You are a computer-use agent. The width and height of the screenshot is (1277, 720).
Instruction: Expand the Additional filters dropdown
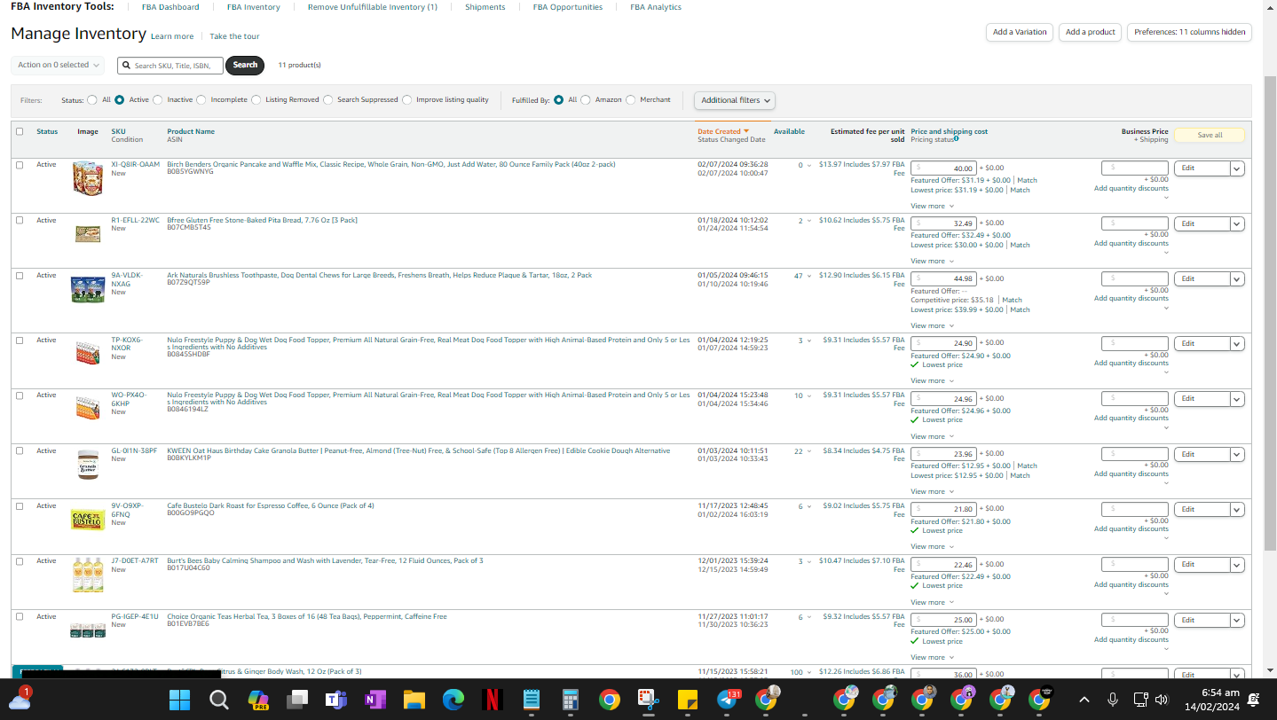click(735, 100)
